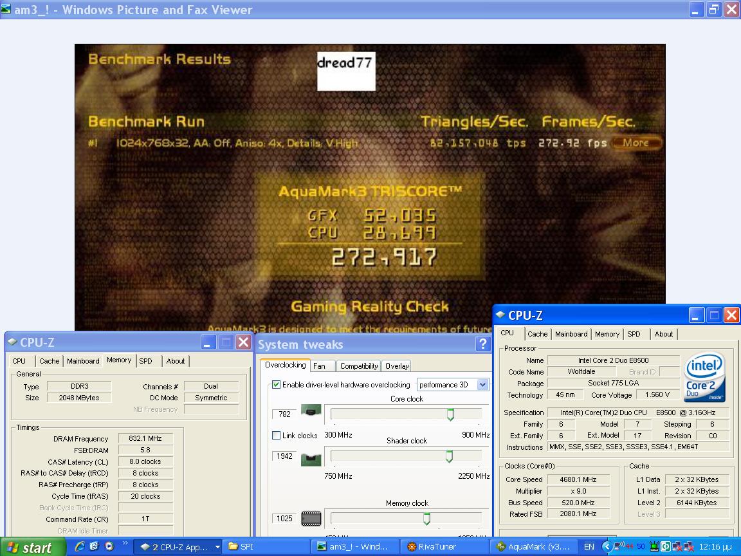Click the left CPU-Z title bar icon
The image size is (741, 556).
click(x=12, y=342)
